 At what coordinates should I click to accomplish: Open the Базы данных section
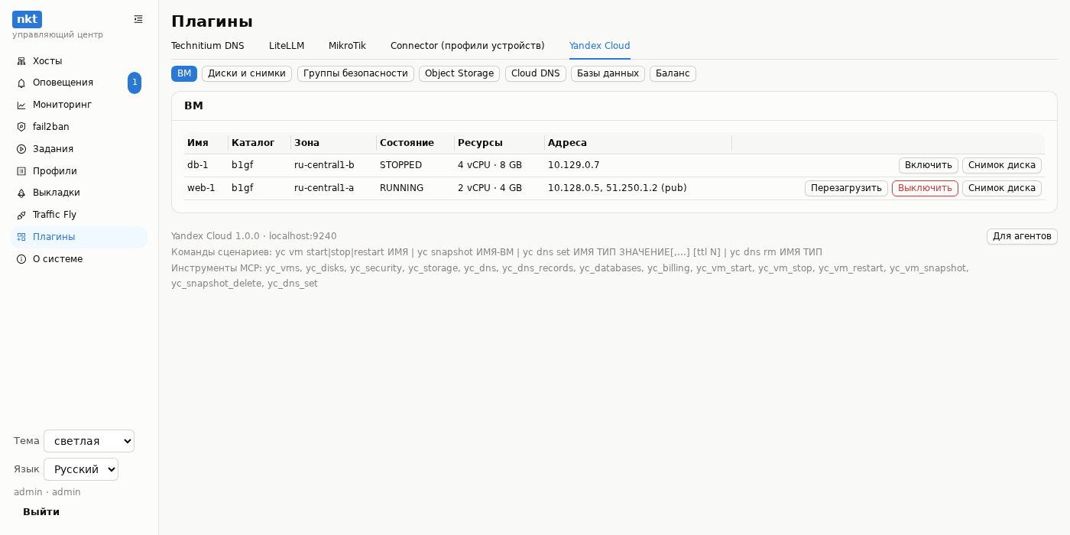pyautogui.click(x=608, y=73)
